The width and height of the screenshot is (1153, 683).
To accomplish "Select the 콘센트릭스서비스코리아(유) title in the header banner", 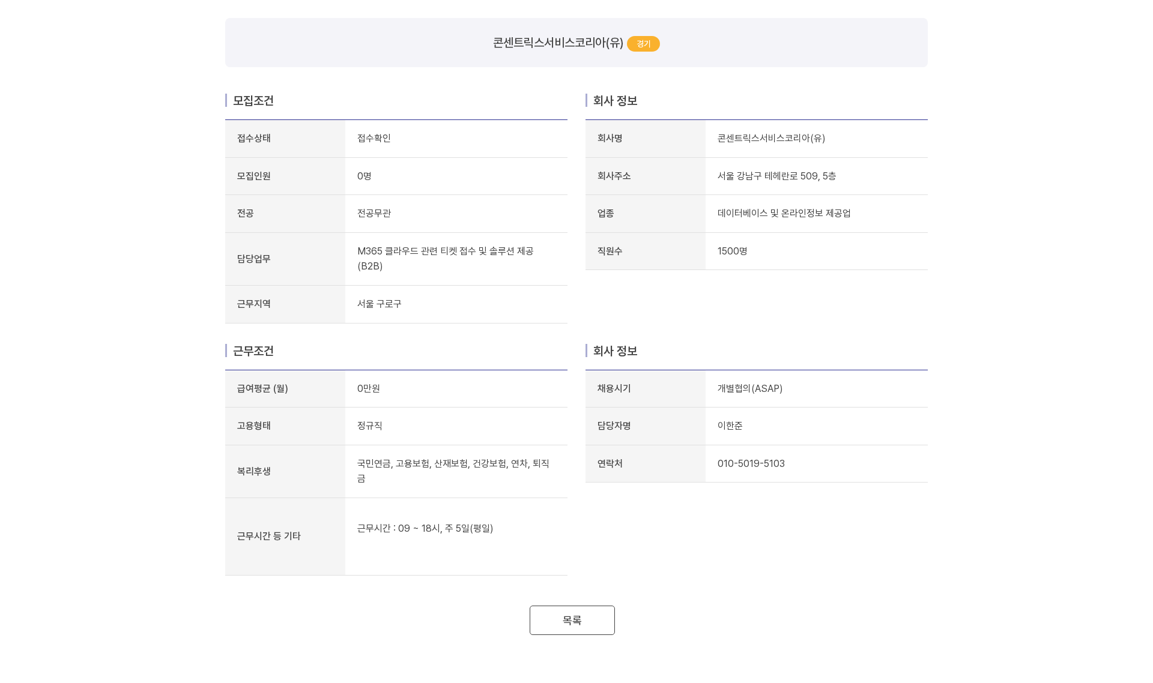I will 558,43.
